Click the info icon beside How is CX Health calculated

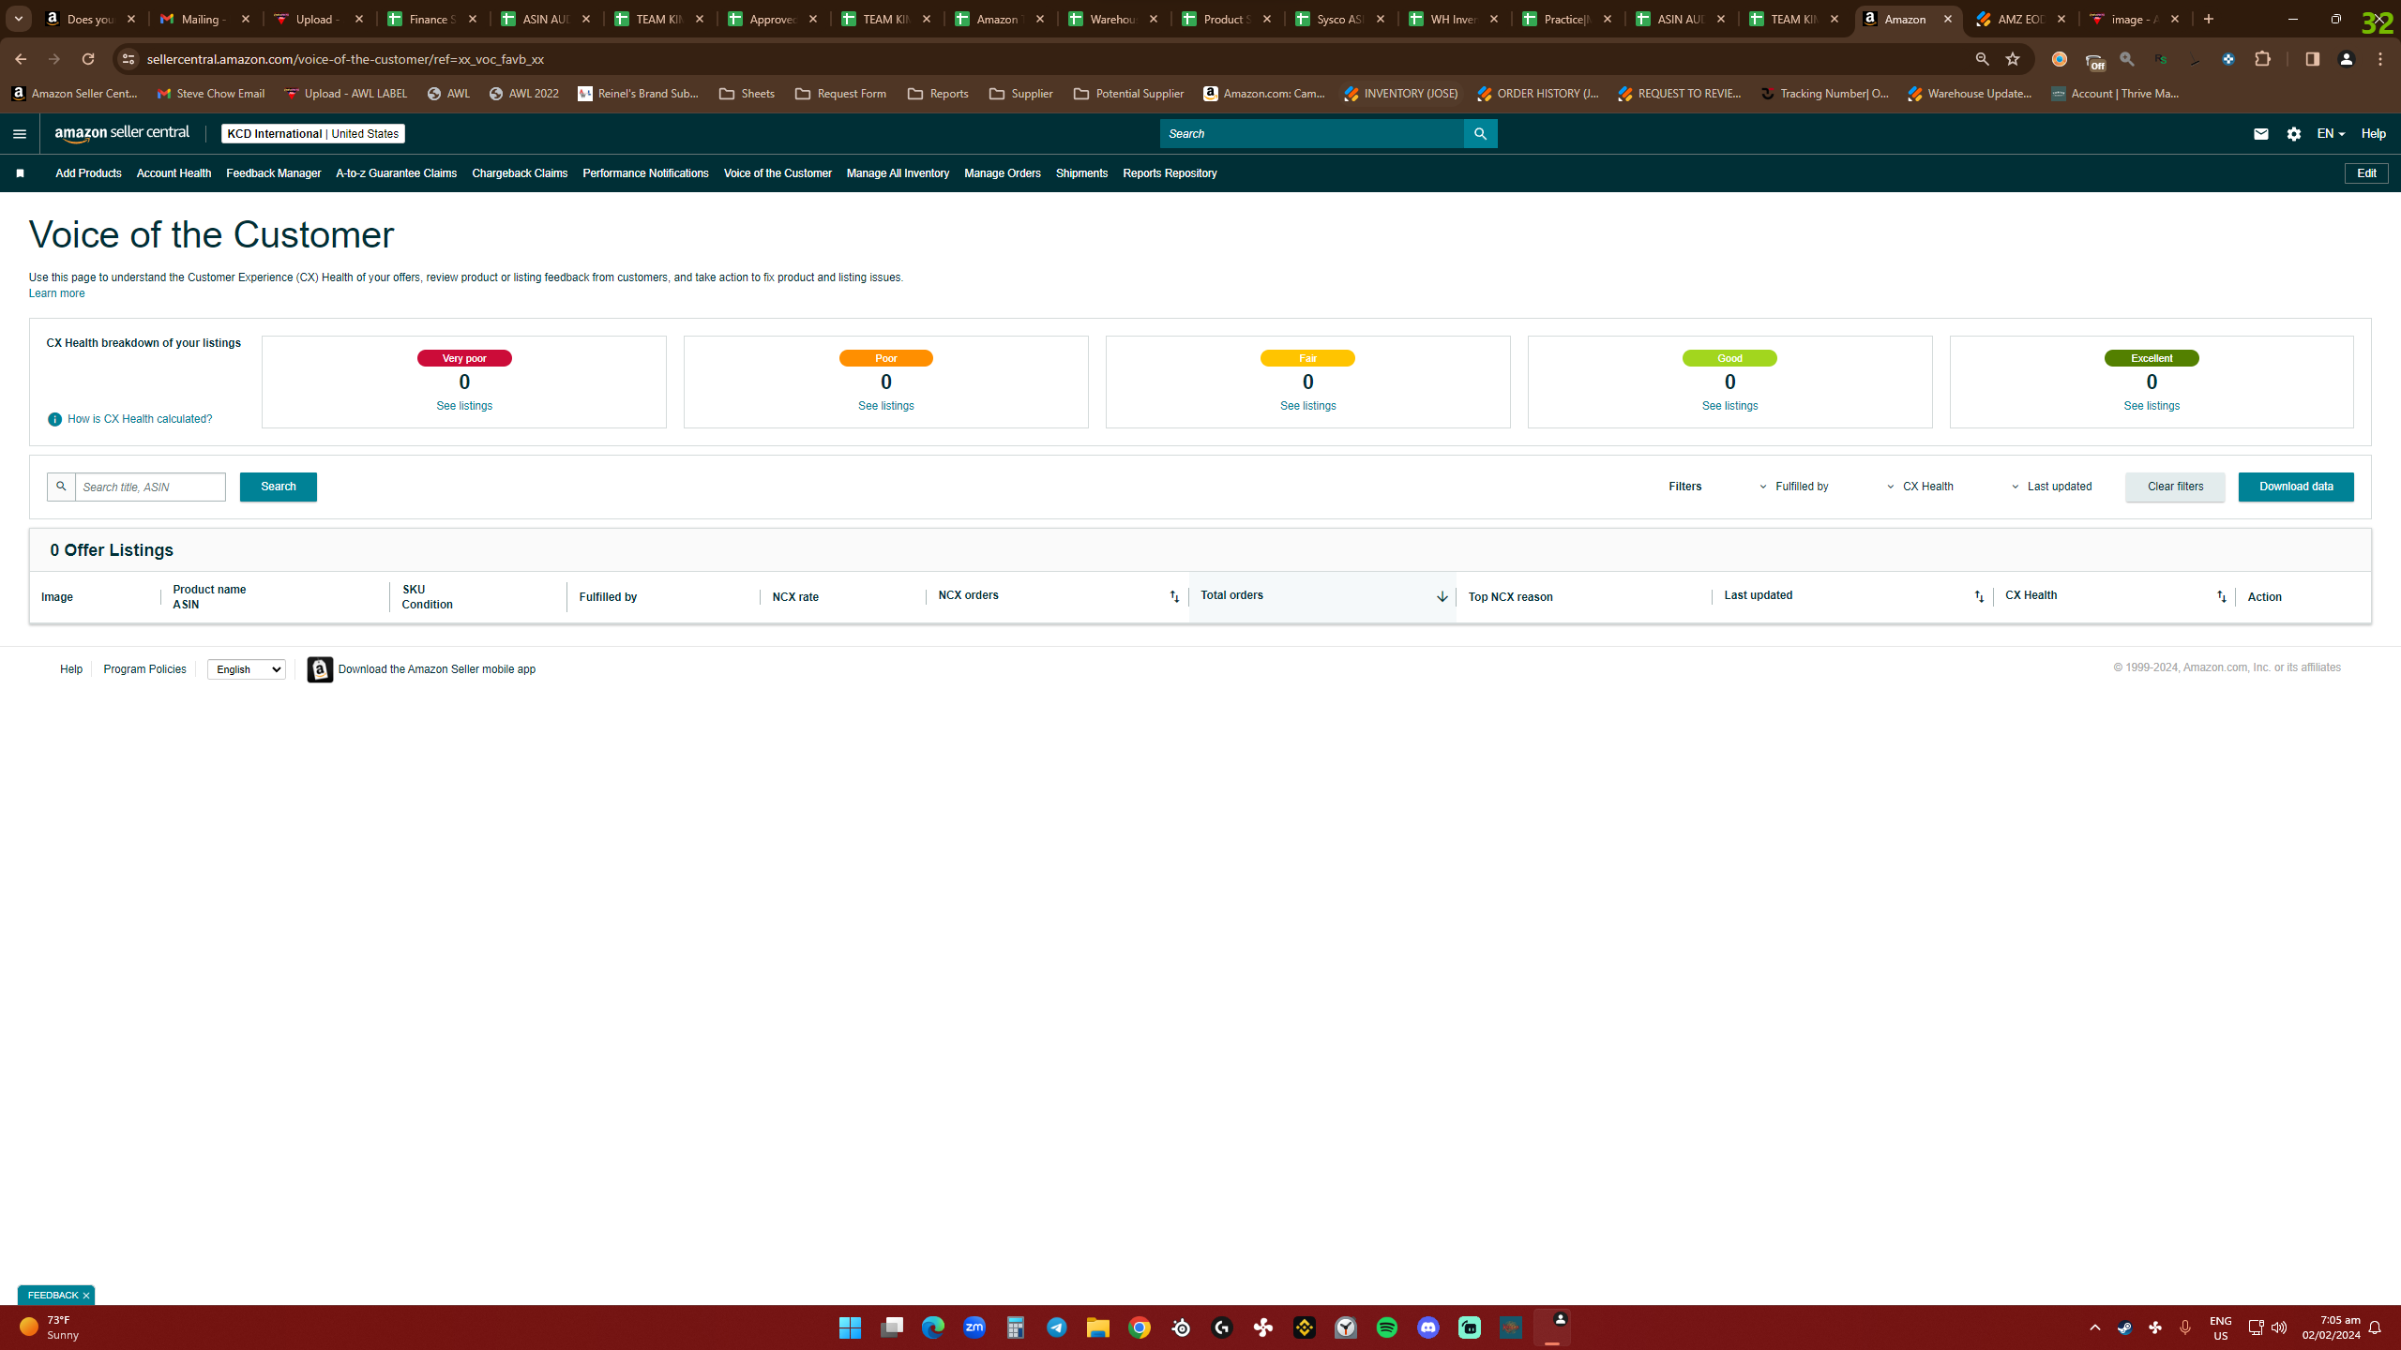[x=54, y=419]
